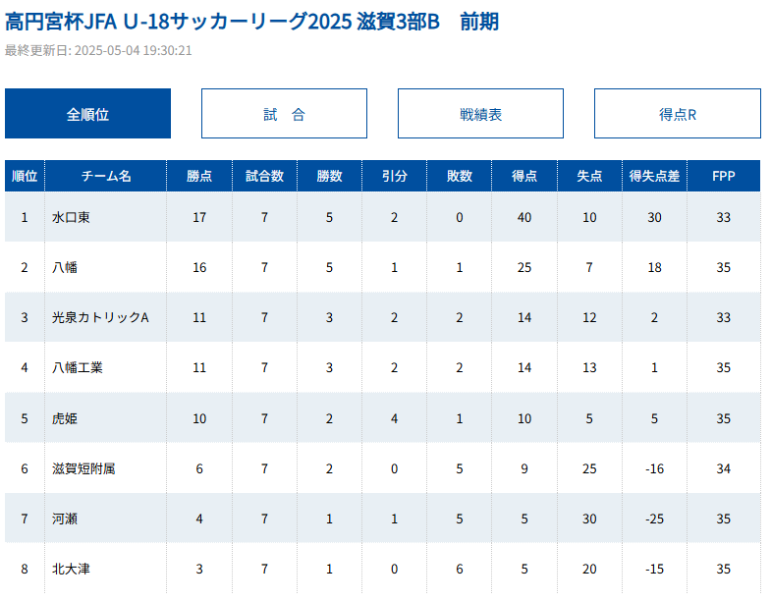The width and height of the screenshot is (771, 601).
Task: Click team name 八幡 in second row
Action: click(65, 268)
